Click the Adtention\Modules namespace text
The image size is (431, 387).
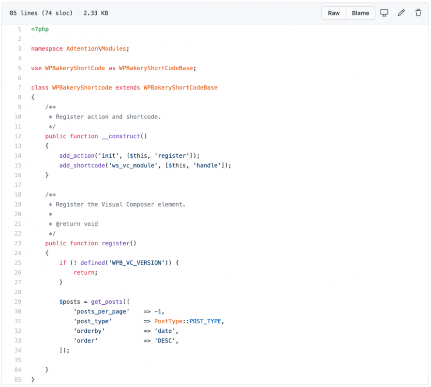tap(98, 48)
